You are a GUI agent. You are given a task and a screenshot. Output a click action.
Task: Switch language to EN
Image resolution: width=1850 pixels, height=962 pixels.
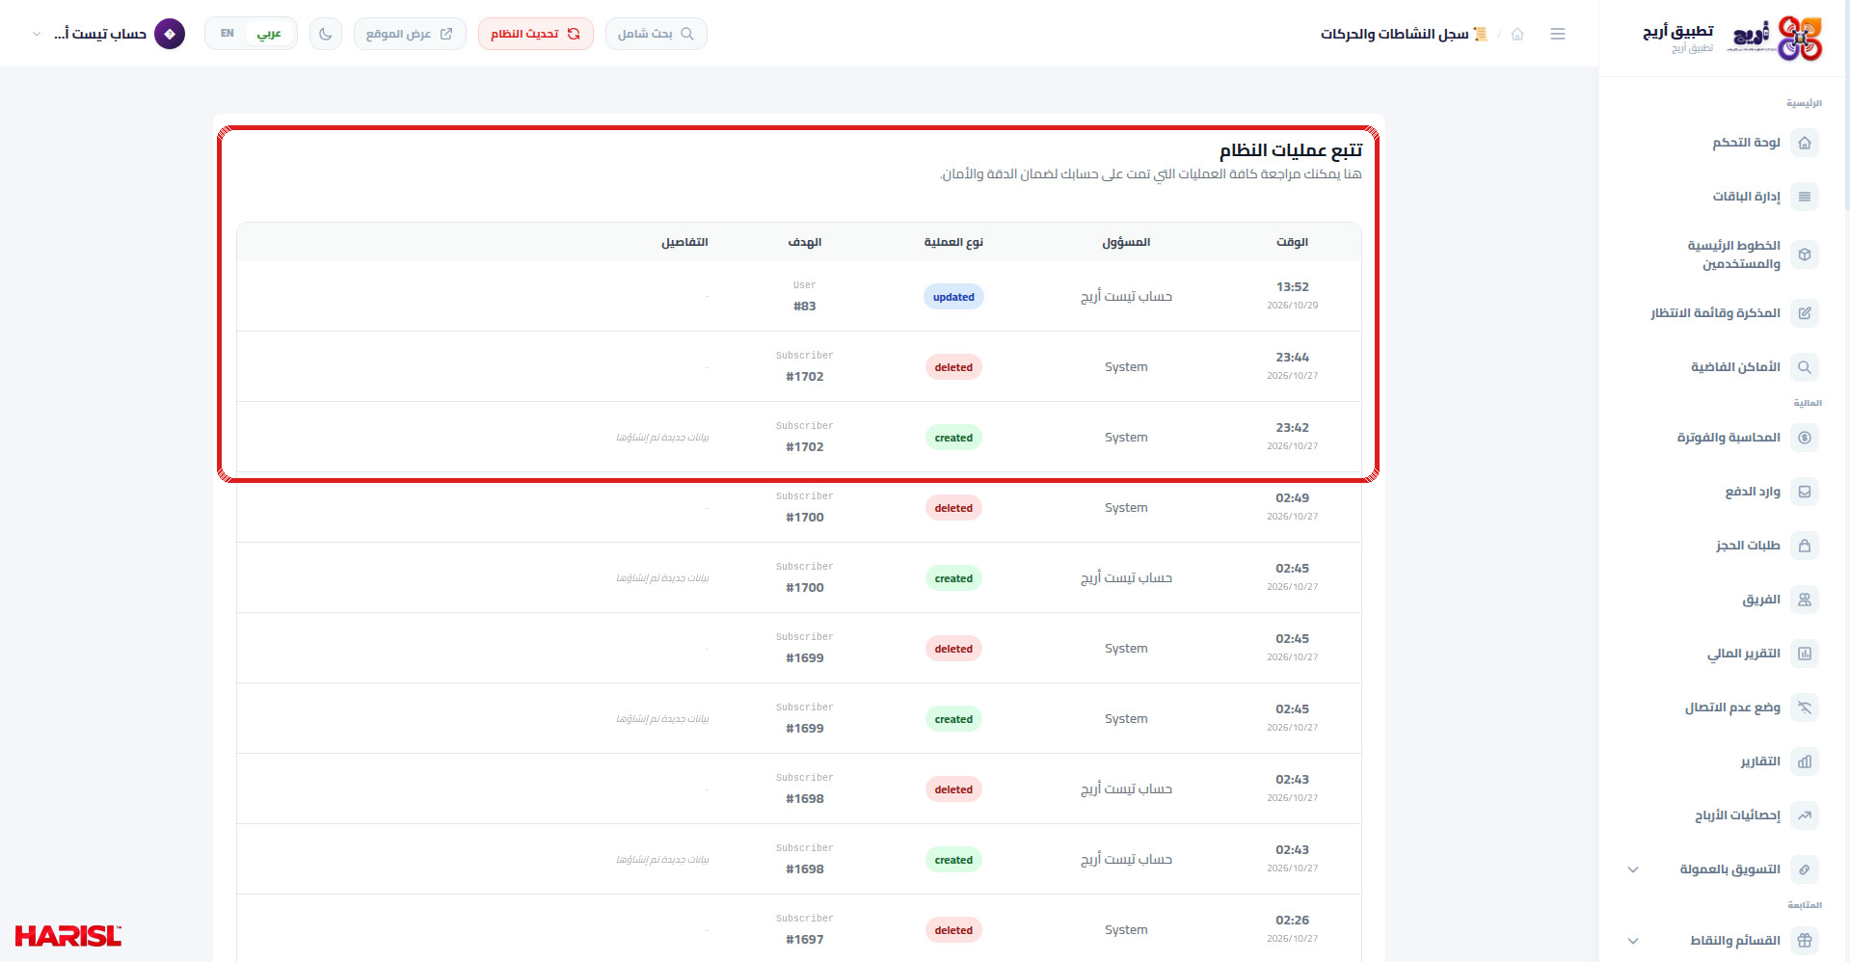point(228,34)
